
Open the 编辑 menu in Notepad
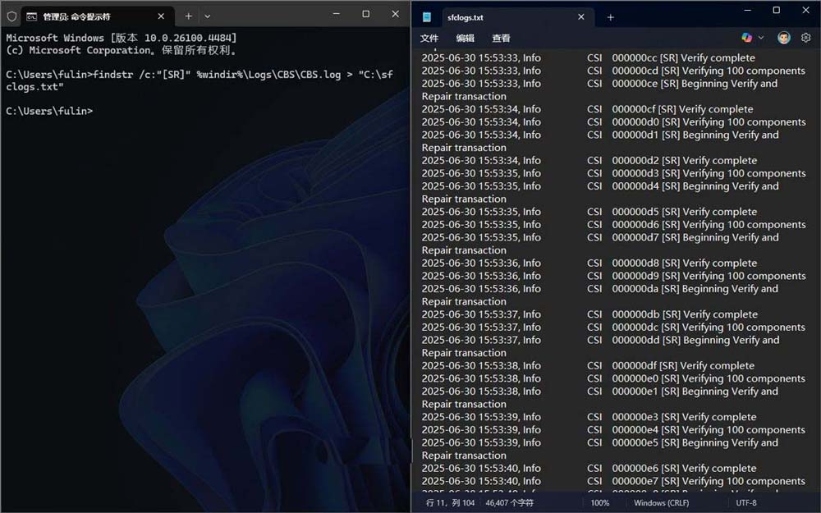[x=465, y=39]
